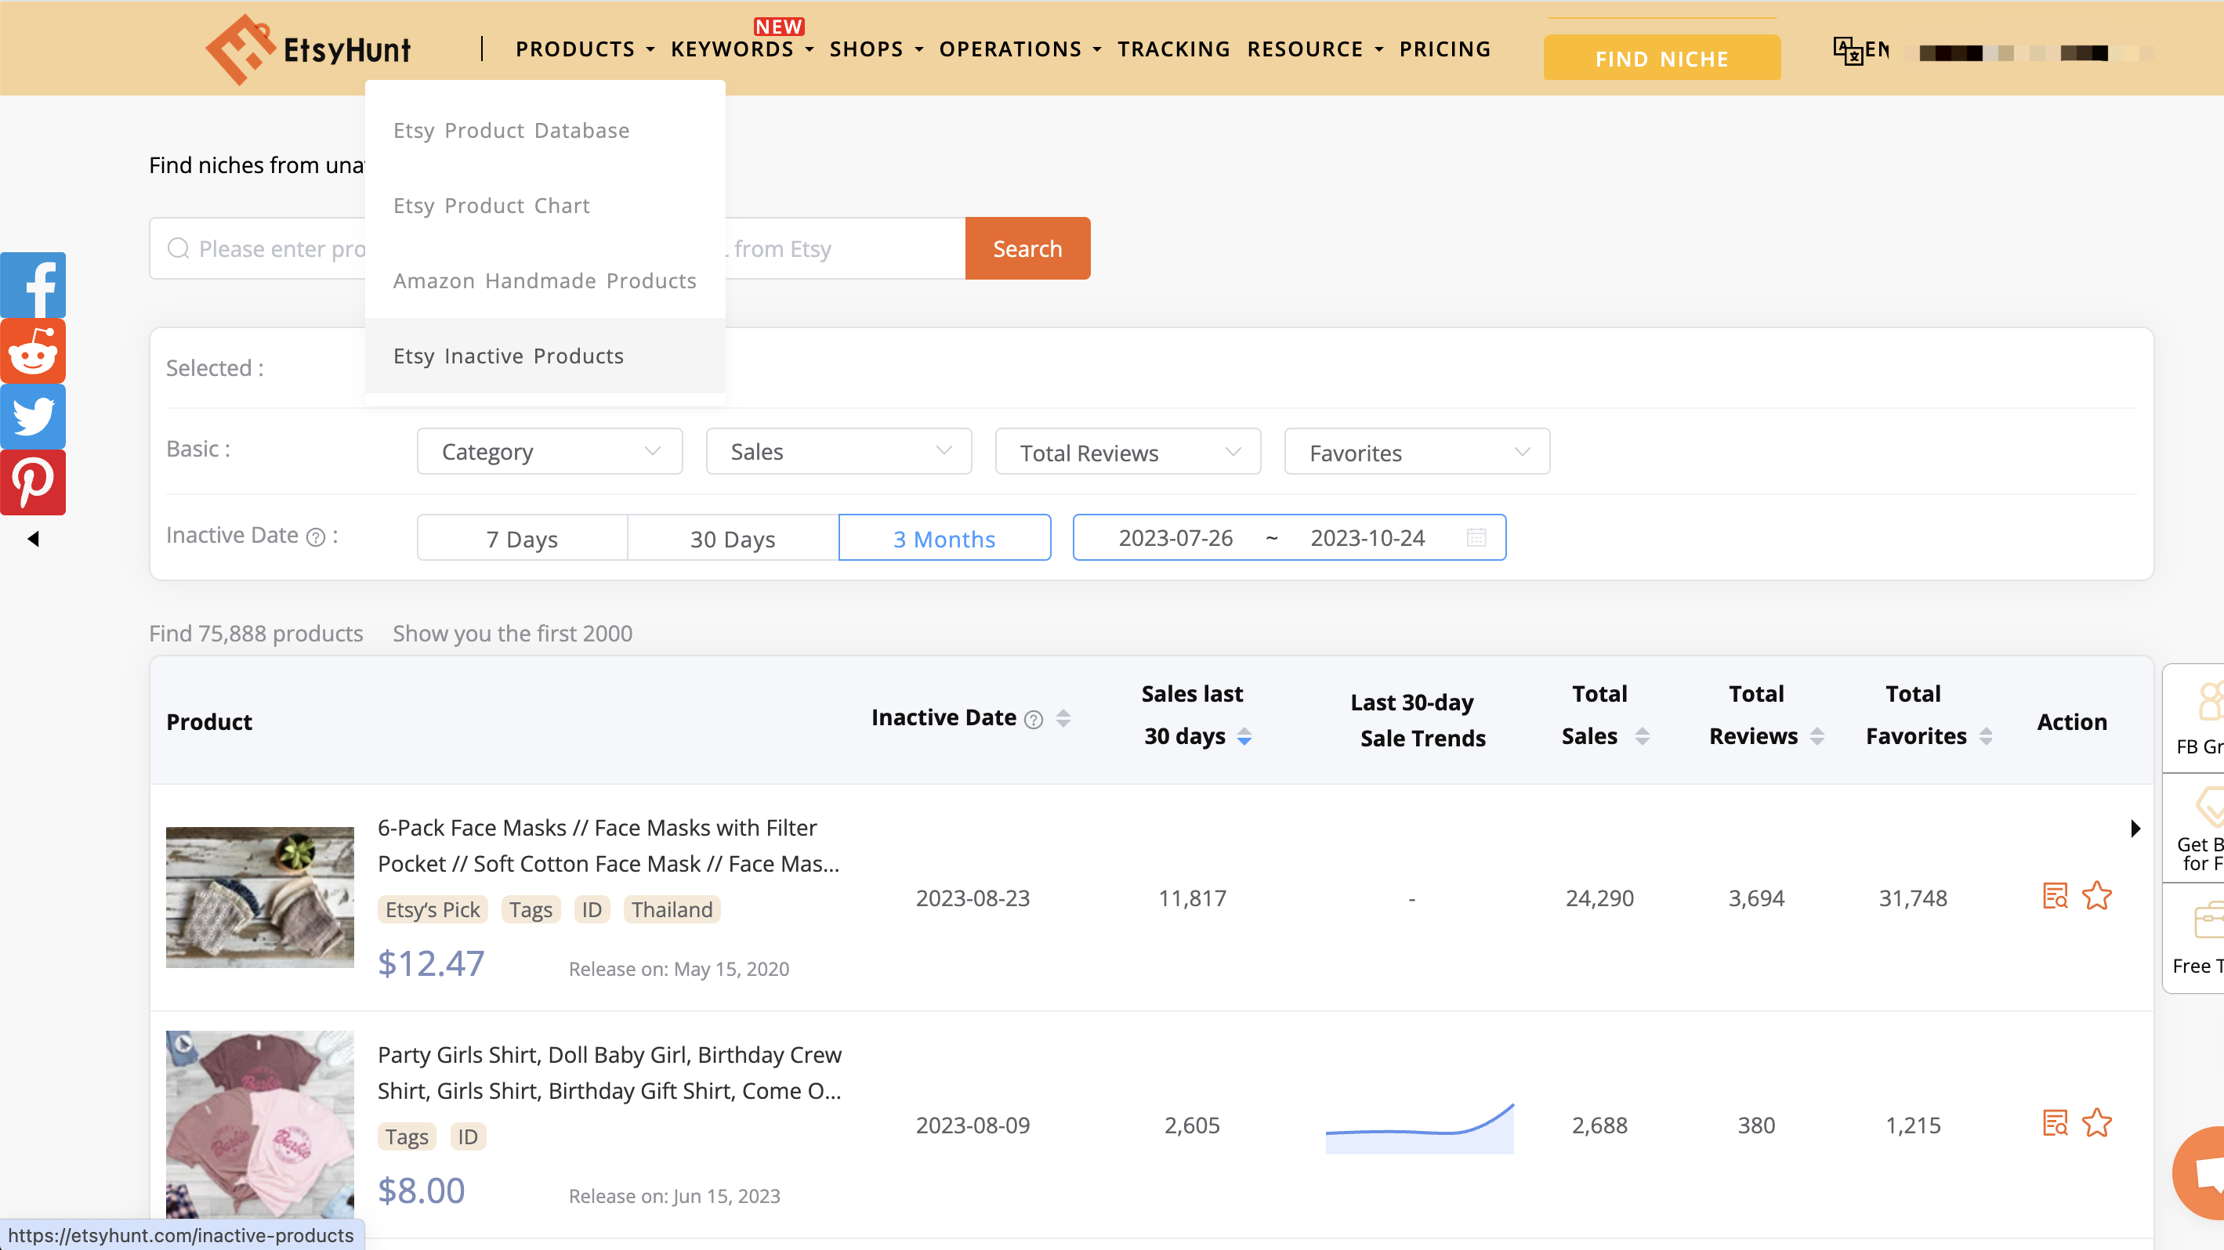
Task: Share page via the Facebook icon
Action: pyautogui.click(x=33, y=286)
